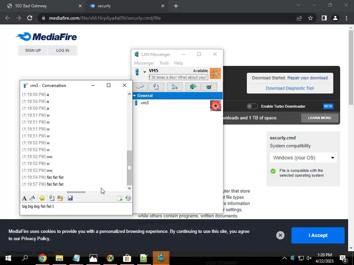Collapse the General contact group
The image size is (354, 265).
click(134, 96)
